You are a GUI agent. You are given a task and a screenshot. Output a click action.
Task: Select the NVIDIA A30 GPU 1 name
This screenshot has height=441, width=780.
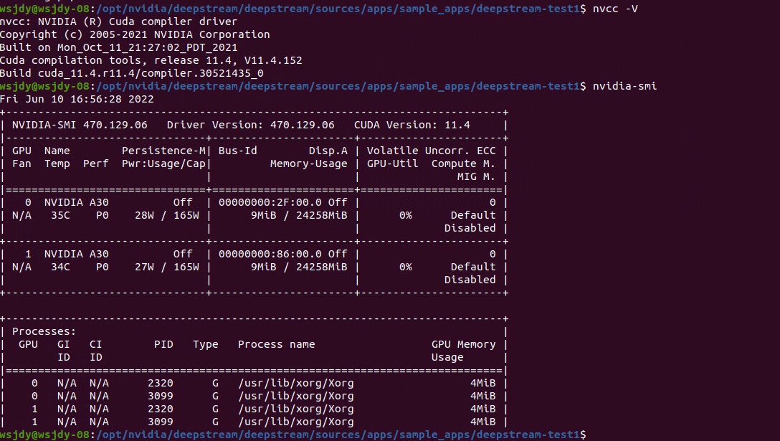click(75, 253)
